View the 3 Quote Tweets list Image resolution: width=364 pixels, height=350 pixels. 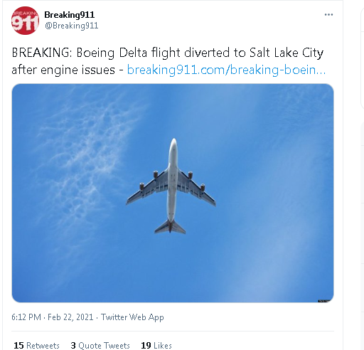[x=100, y=345]
